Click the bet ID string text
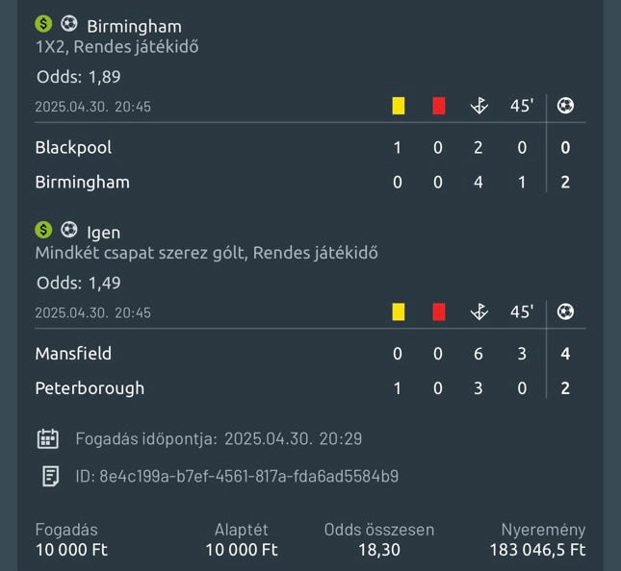The image size is (621, 571). (x=248, y=476)
